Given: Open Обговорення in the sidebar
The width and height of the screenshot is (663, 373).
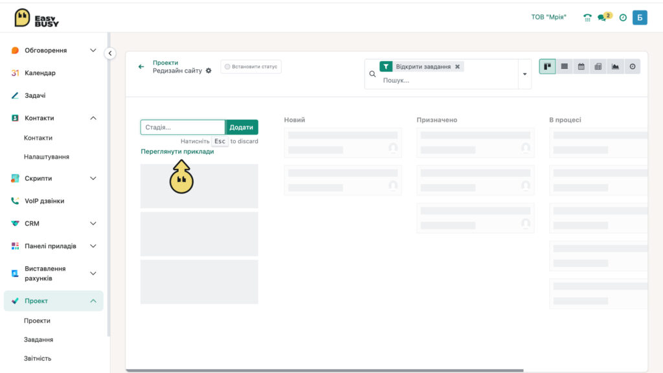Looking at the screenshot, I should tap(46, 51).
